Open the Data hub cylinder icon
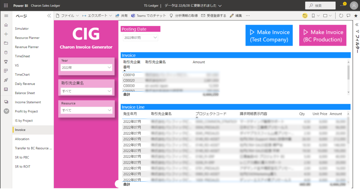The width and height of the screenshot is (360, 190). pyautogui.click(x=6, y=52)
